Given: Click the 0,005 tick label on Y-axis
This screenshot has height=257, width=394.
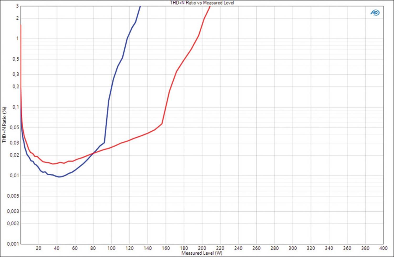Looking at the screenshot, I should (13, 196).
